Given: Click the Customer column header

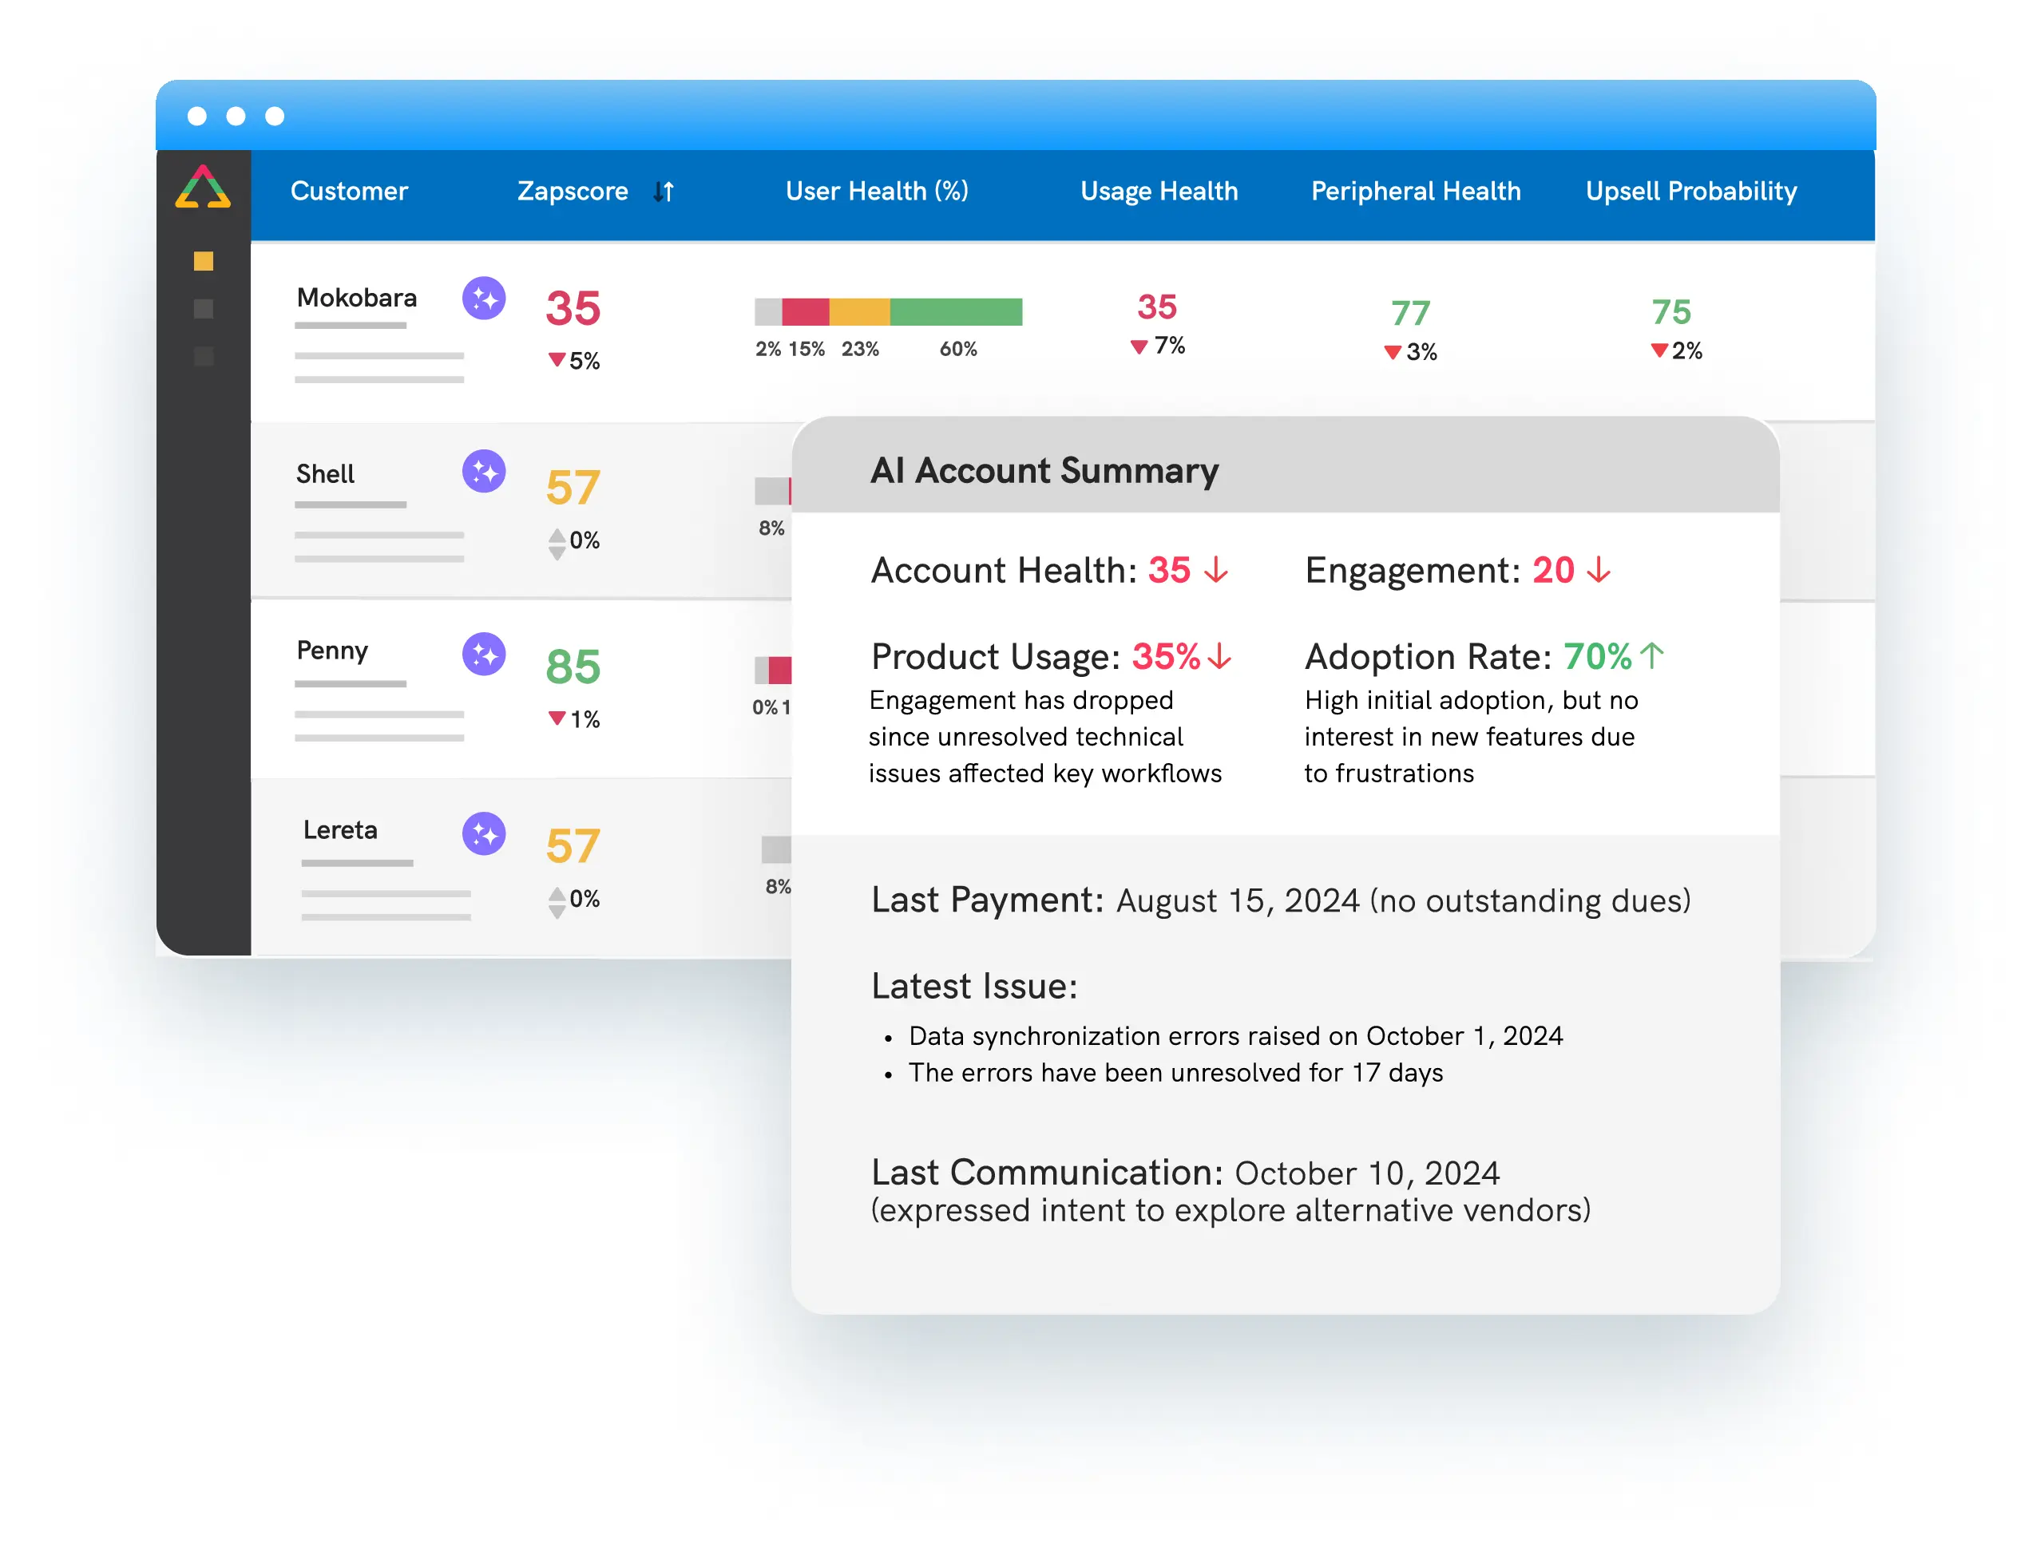Looking at the screenshot, I should point(349,191).
